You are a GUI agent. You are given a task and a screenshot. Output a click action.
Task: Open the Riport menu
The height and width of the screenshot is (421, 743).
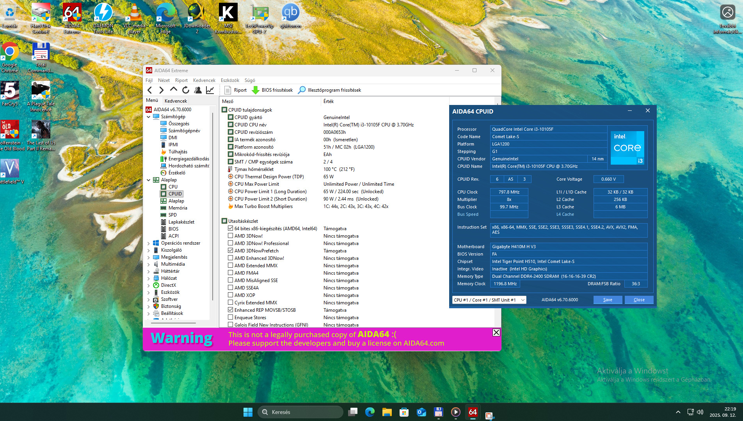[181, 80]
